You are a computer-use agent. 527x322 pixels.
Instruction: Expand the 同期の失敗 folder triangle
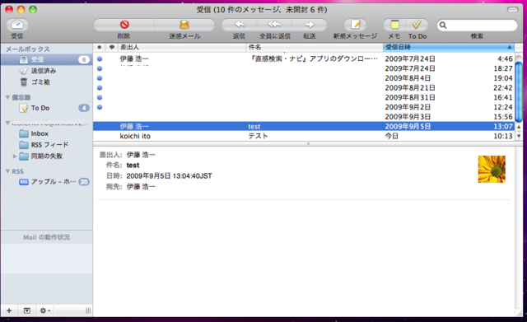pos(15,156)
